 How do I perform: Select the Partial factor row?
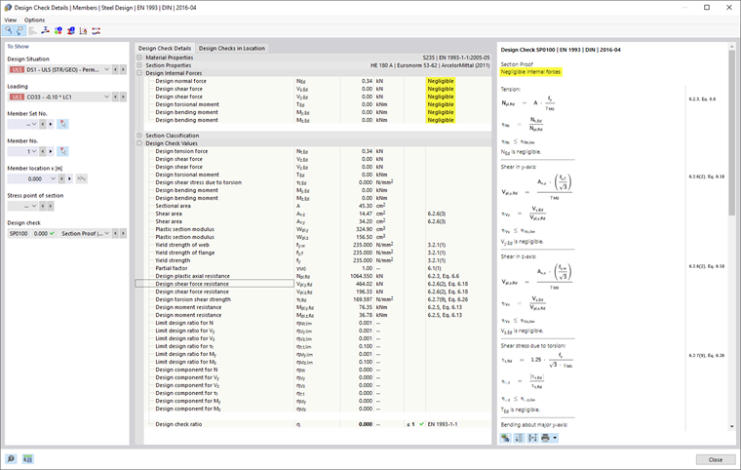313,268
